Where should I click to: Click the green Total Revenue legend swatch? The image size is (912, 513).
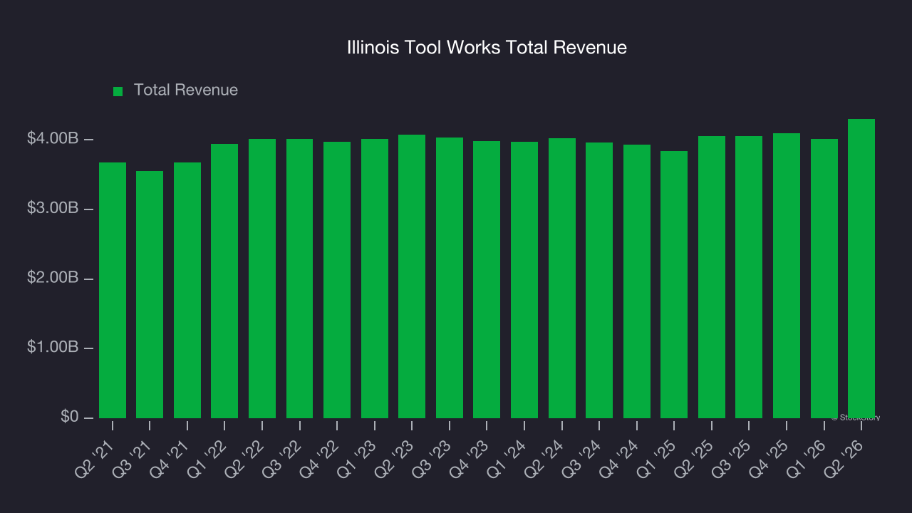[x=118, y=91]
